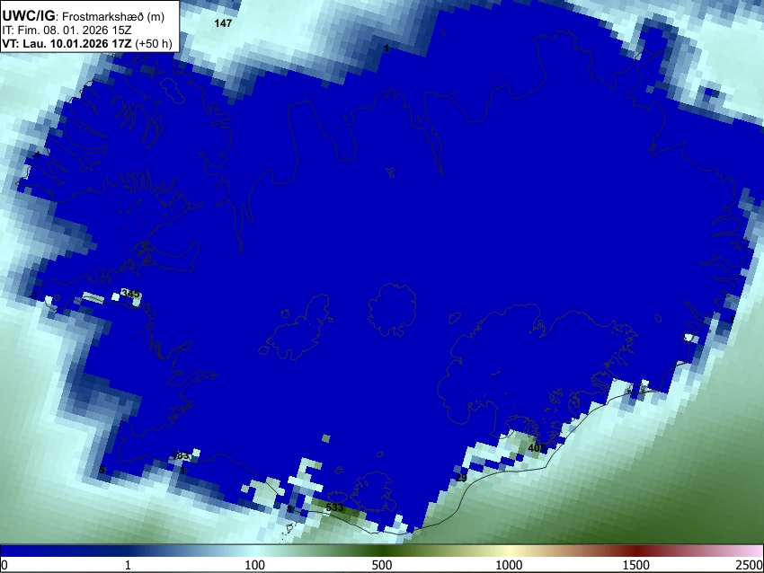Click the map value label 5
This screenshot has width=764, height=573.
[x=102, y=470]
